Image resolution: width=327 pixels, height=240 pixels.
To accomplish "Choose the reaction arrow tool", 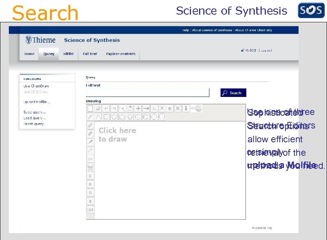I will click(146, 108).
